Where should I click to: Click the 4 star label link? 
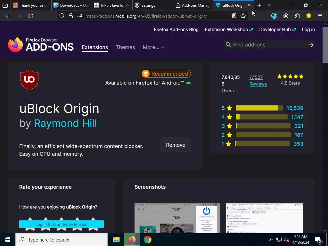(x=223, y=117)
